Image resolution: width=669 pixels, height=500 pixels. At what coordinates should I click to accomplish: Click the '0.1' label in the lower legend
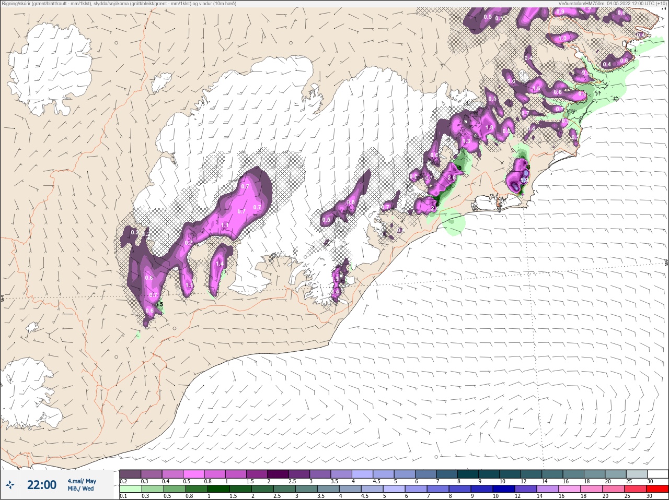(x=123, y=496)
